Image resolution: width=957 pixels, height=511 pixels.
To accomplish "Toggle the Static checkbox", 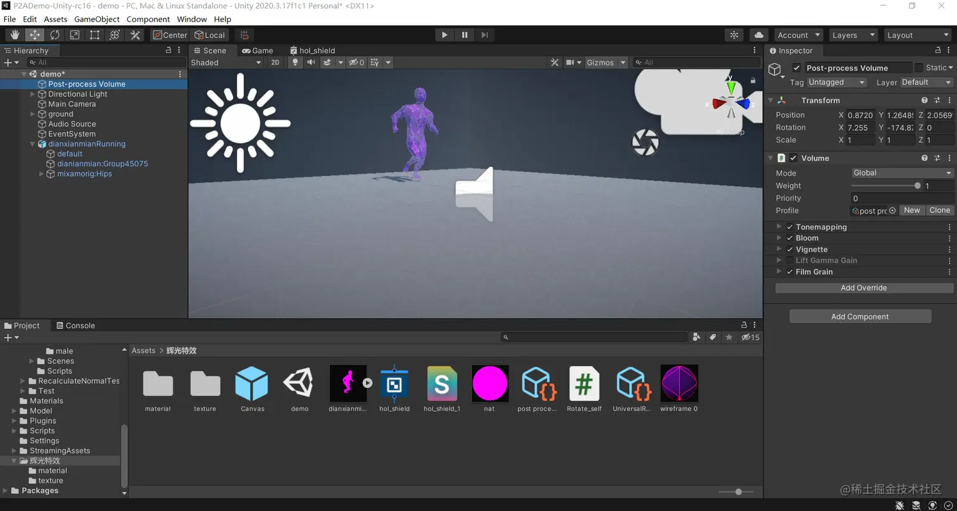I will pos(918,68).
